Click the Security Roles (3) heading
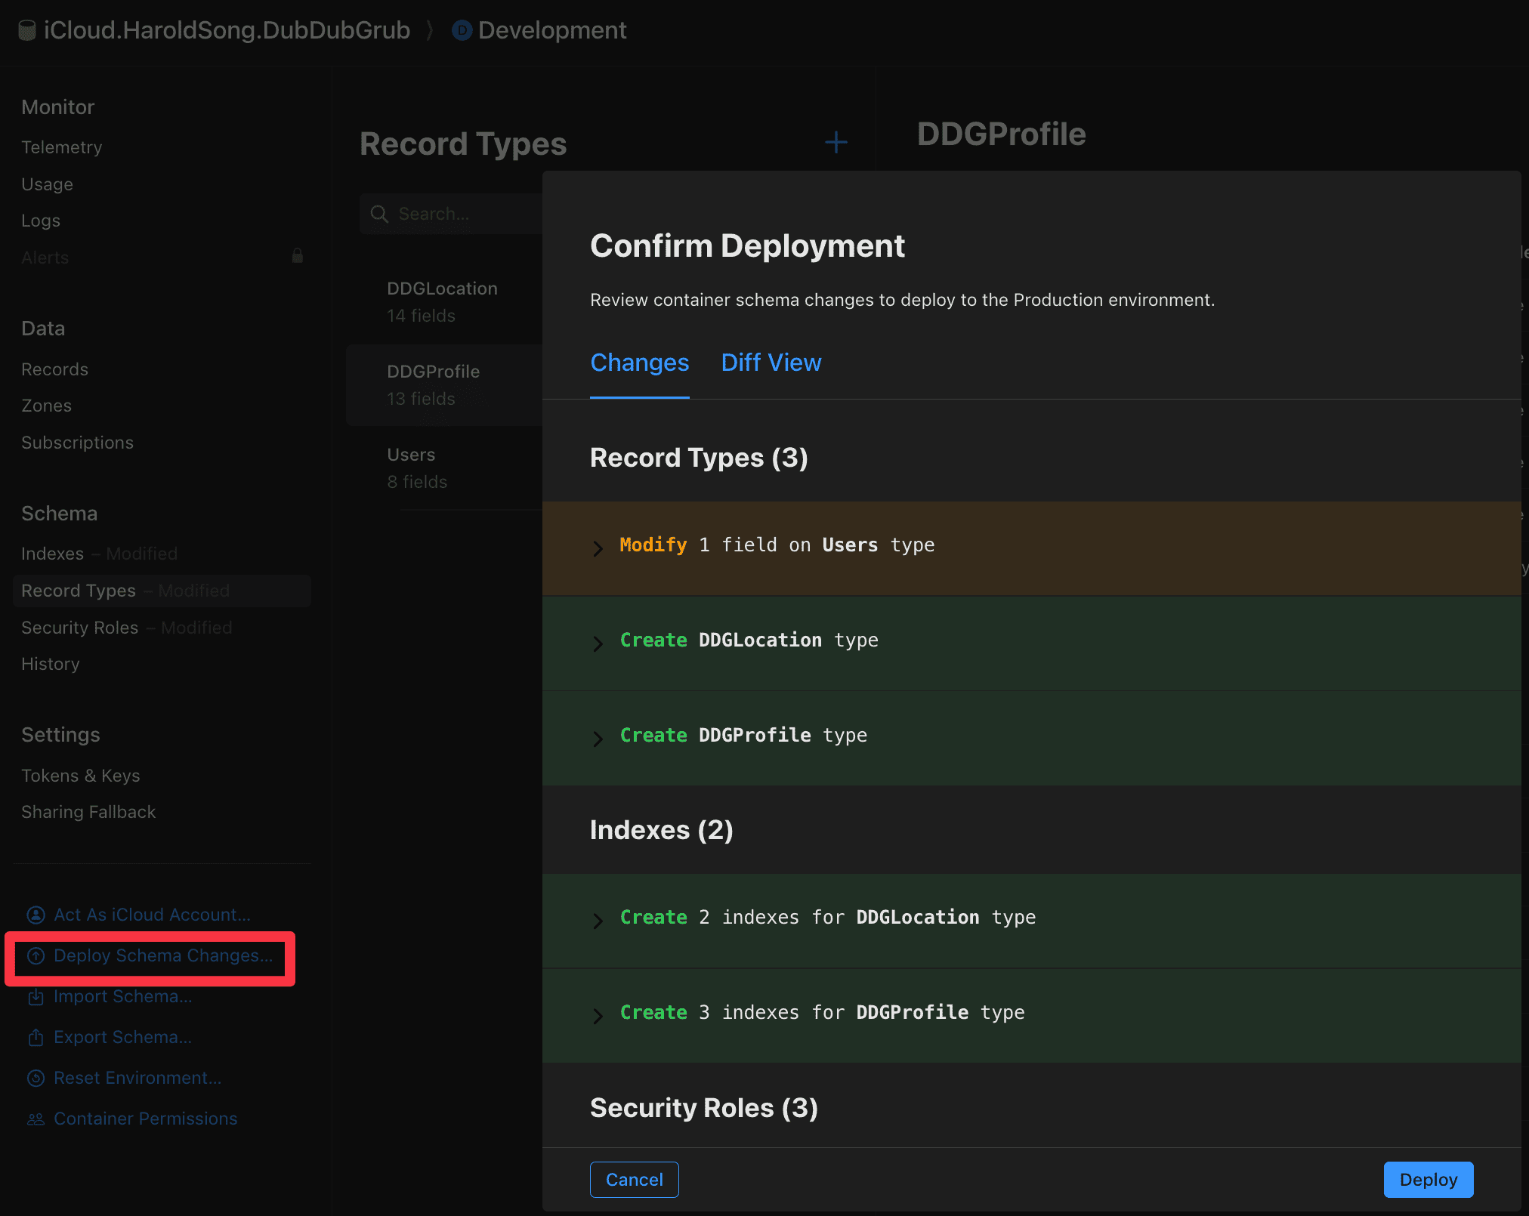 [x=704, y=1108]
